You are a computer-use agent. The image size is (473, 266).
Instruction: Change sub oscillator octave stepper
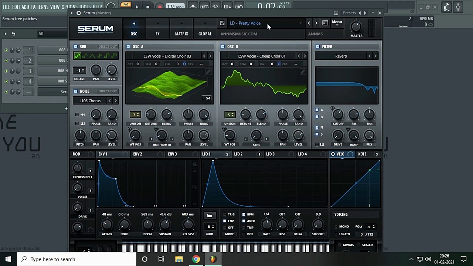(x=79, y=70)
